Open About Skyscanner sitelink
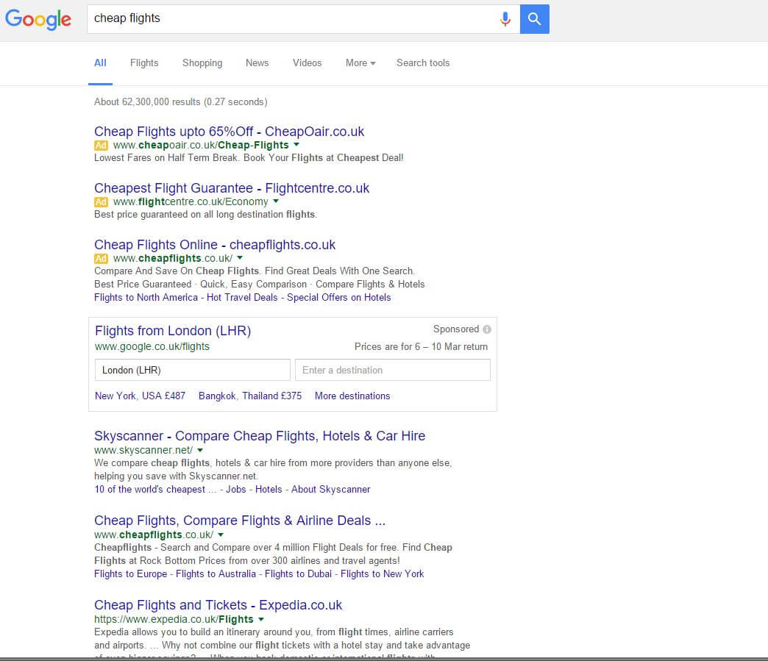768x661 pixels. click(x=330, y=489)
